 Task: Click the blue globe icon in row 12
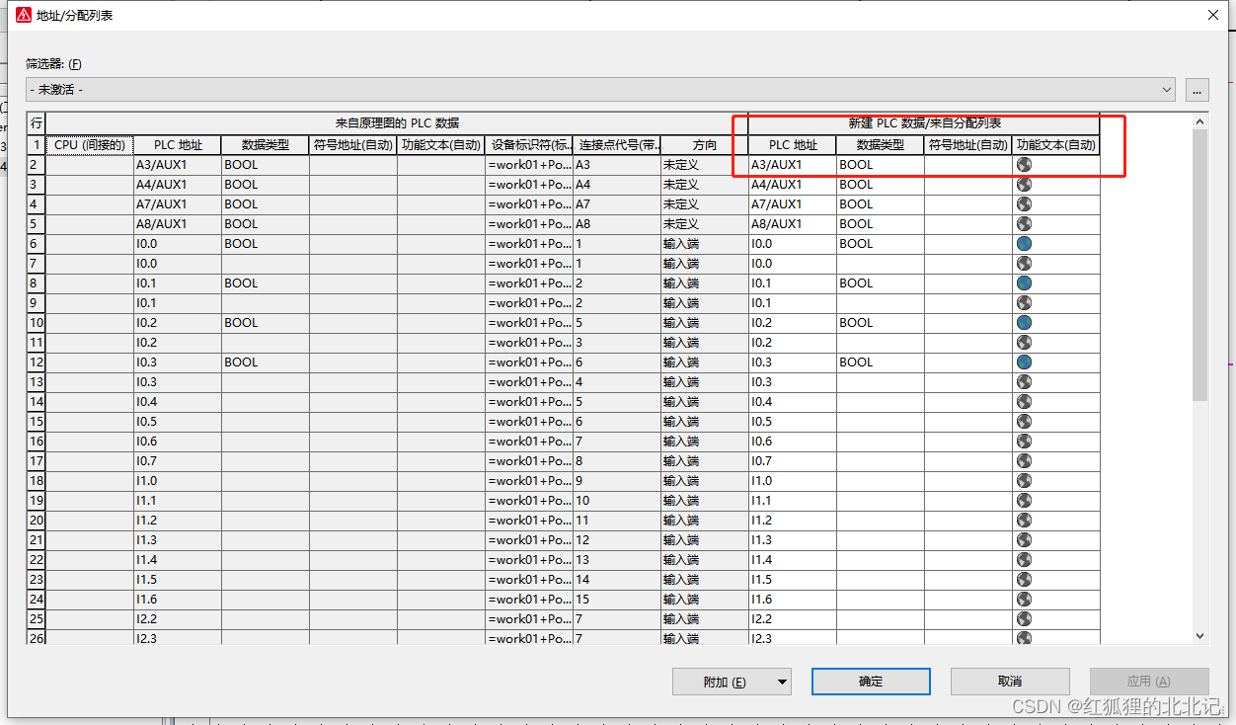[1024, 362]
